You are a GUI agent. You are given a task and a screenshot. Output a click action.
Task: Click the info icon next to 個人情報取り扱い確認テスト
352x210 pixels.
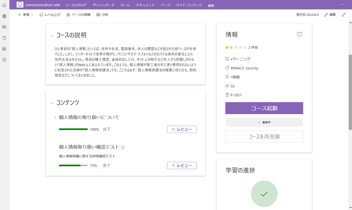123,147
